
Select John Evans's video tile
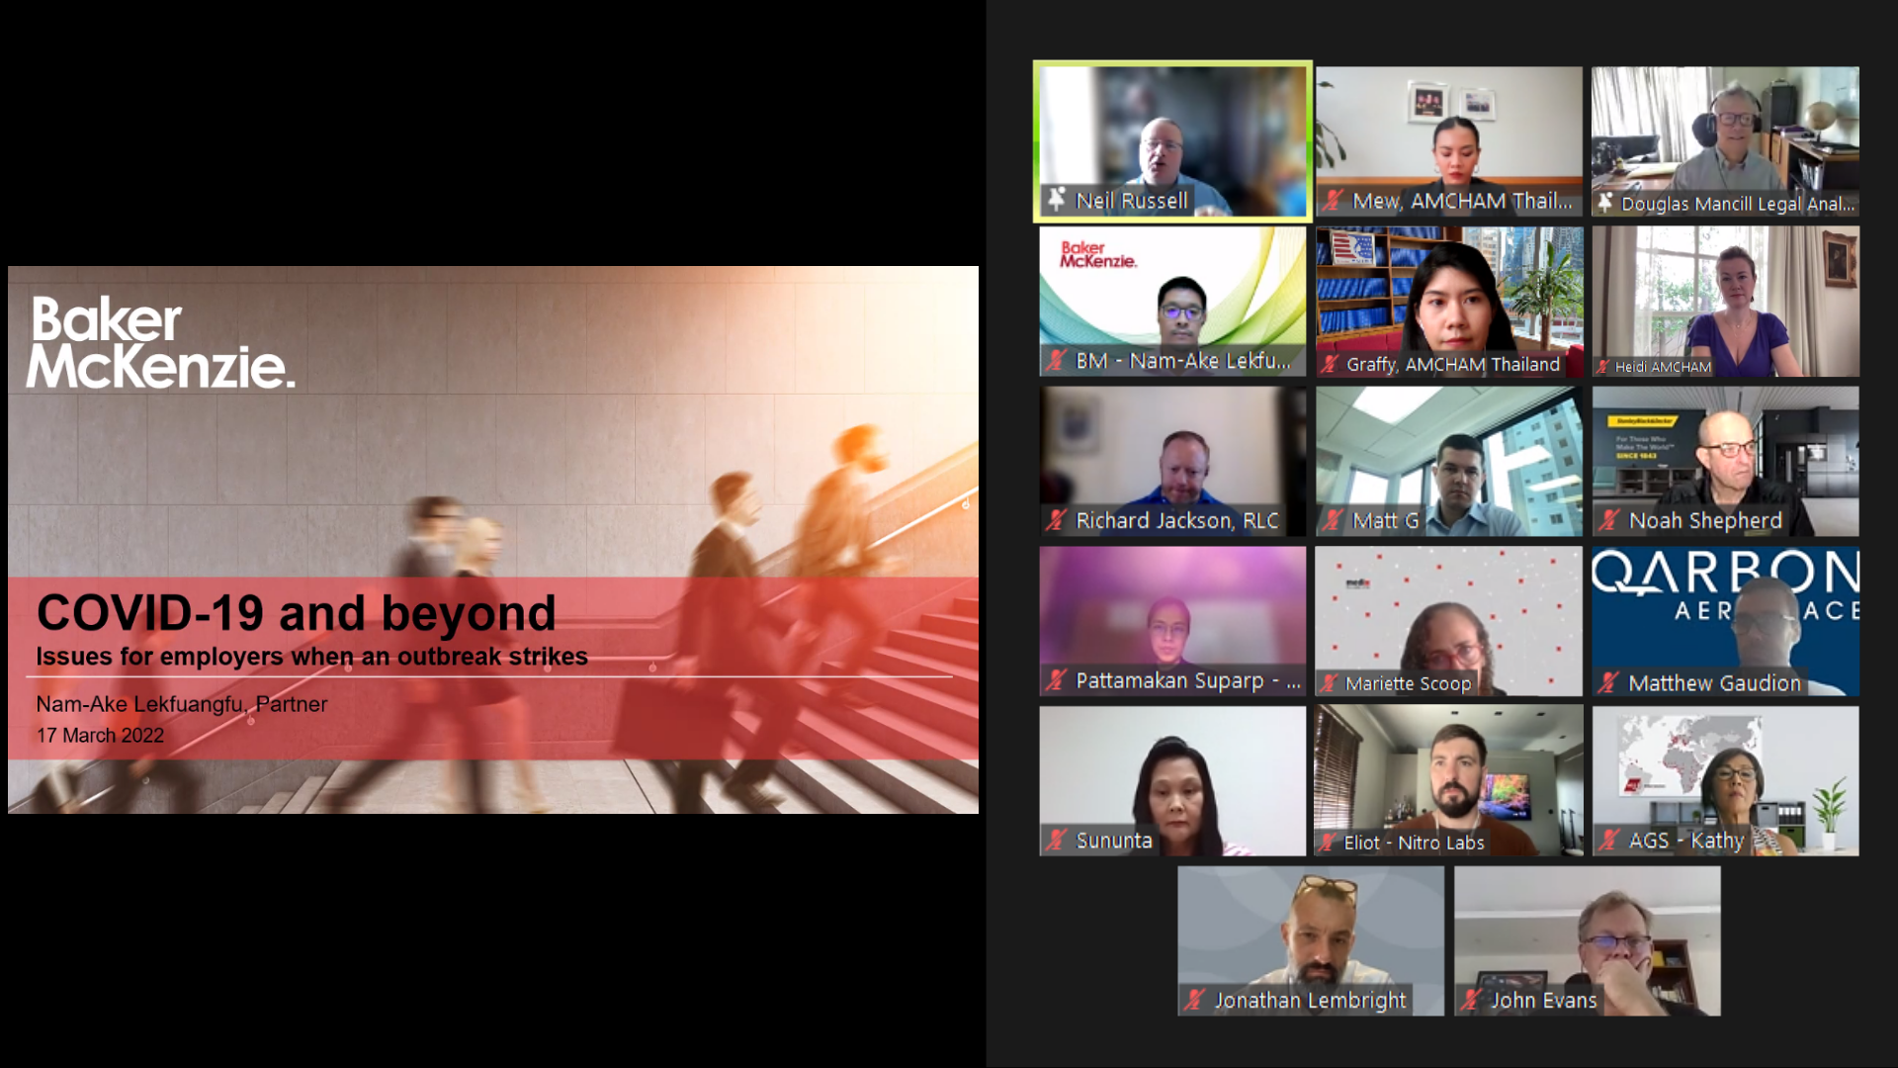[x=1588, y=940]
